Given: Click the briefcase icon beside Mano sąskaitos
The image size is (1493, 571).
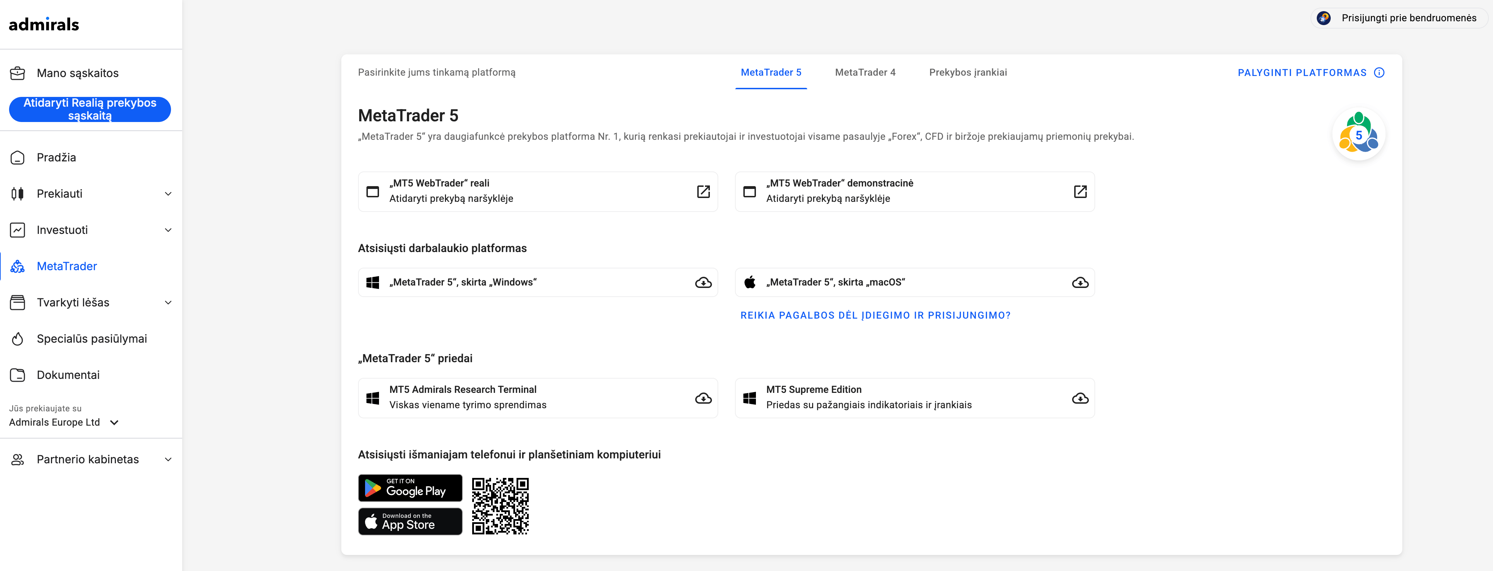Looking at the screenshot, I should (18, 74).
